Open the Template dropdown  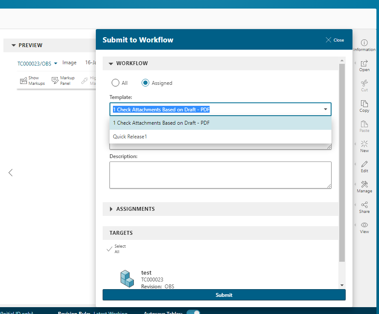[326, 109]
